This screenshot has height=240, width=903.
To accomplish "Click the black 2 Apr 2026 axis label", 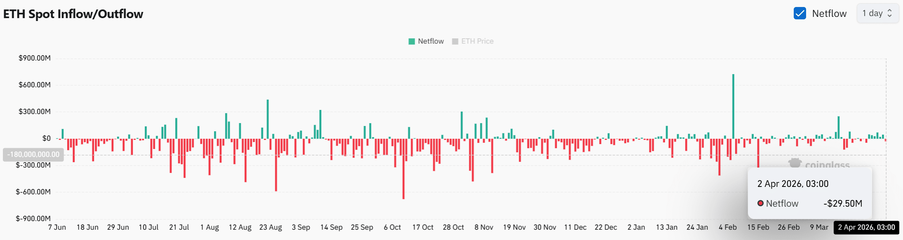I will click(x=866, y=227).
